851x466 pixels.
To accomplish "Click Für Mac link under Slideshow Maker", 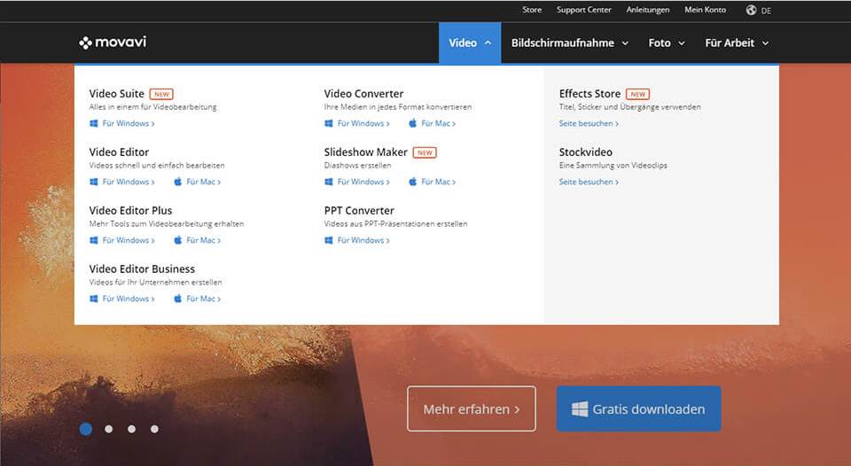I will pos(439,182).
